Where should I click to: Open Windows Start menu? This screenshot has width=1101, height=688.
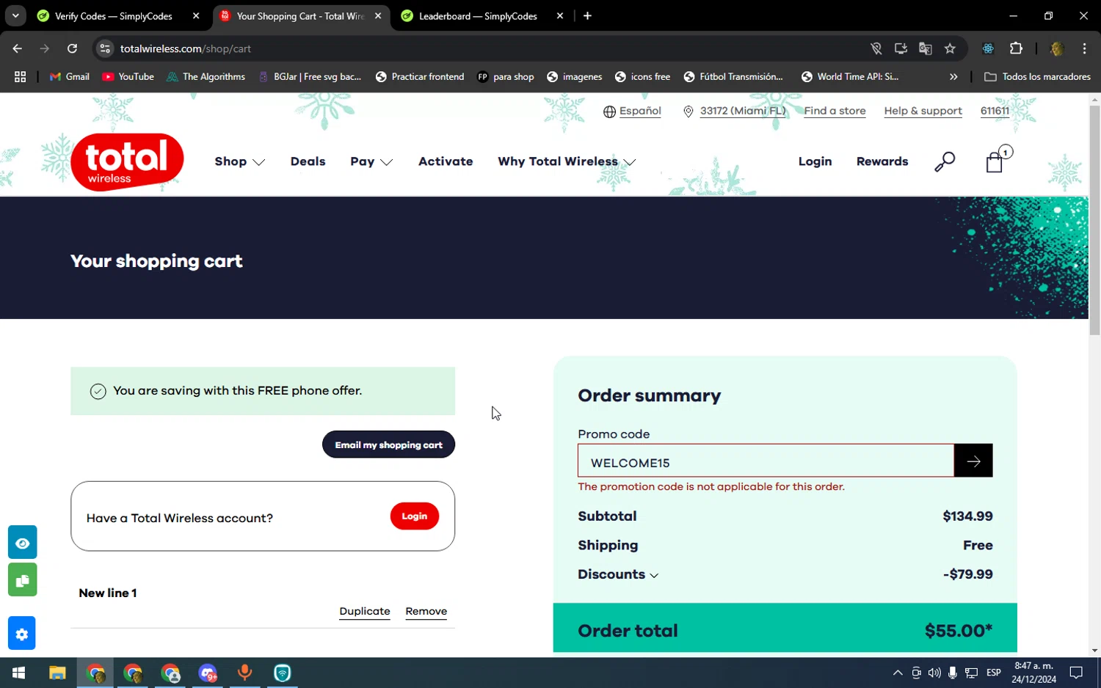(x=19, y=673)
